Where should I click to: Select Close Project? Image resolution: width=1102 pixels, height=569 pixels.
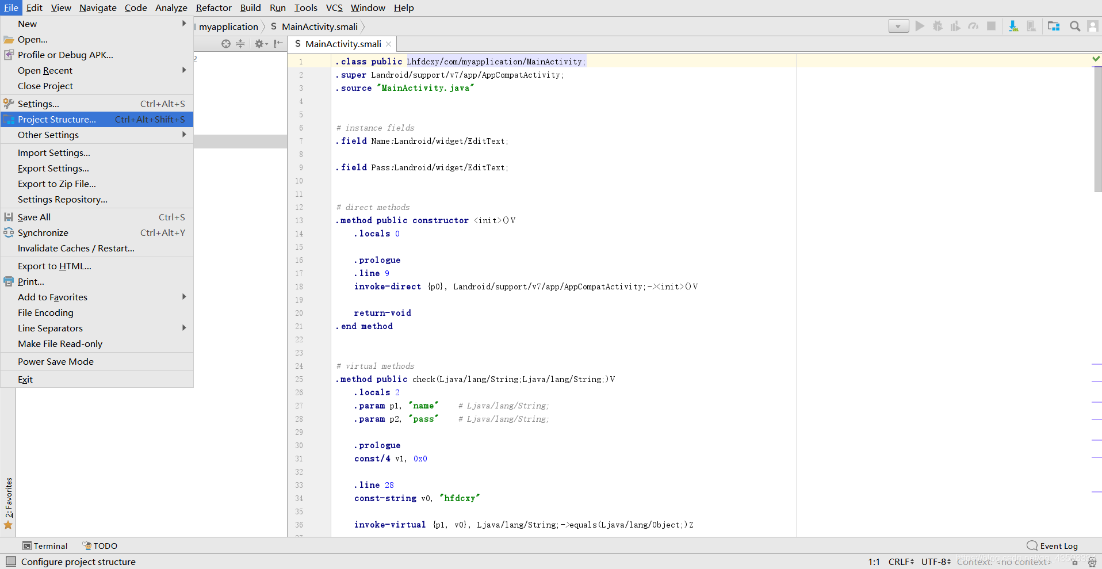coord(97,86)
